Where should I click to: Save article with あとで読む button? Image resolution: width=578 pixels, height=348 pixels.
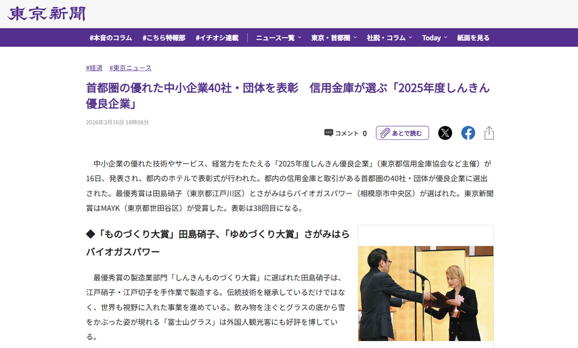pyautogui.click(x=402, y=133)
